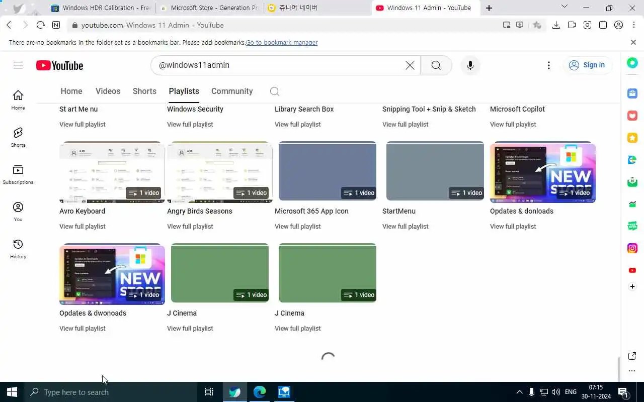Open a new browser tab
This screenshot has width=644, height=402.
pos(489,8)
